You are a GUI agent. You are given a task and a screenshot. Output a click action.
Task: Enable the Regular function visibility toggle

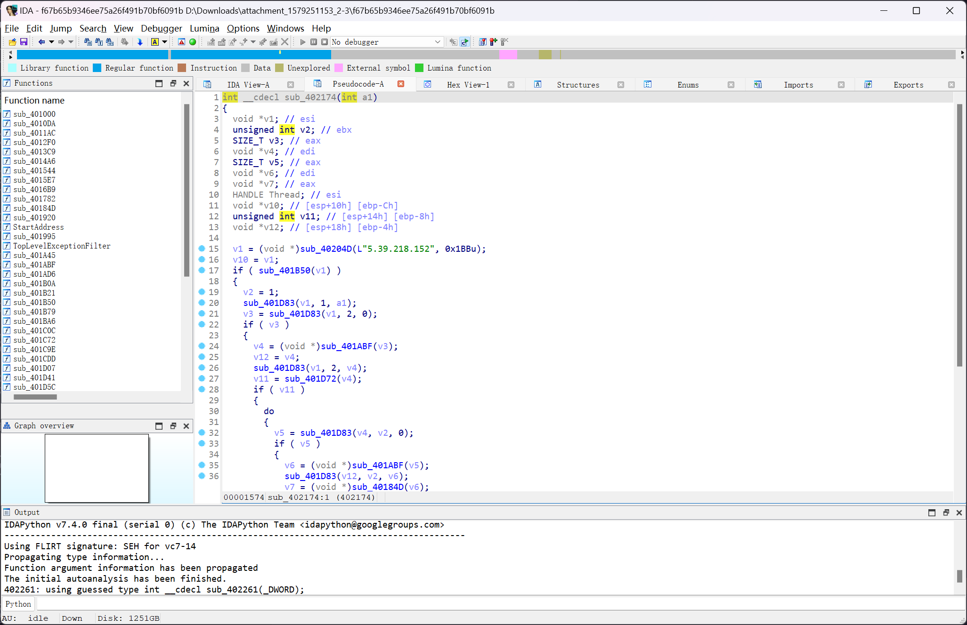(98, 68)
